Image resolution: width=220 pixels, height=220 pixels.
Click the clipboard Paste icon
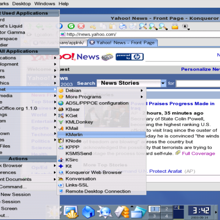click(113, 26)
